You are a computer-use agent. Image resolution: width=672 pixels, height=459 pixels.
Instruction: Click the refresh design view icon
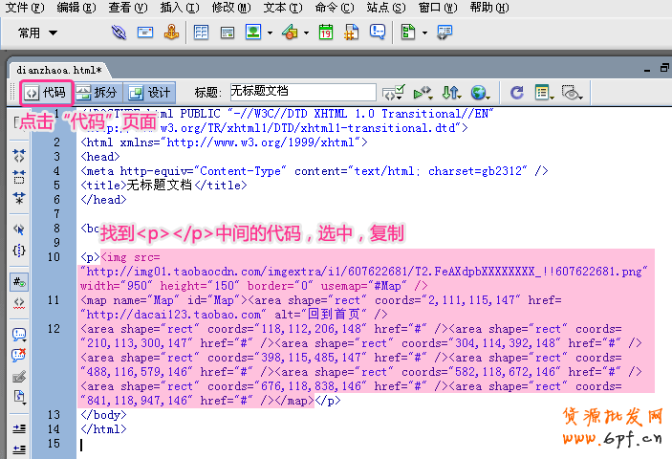(517, 93)
